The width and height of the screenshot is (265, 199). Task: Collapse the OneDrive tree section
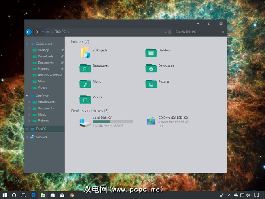click(x=27, y=96)
